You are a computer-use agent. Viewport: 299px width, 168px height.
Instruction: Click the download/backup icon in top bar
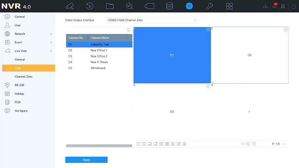(x=265, y=6)
